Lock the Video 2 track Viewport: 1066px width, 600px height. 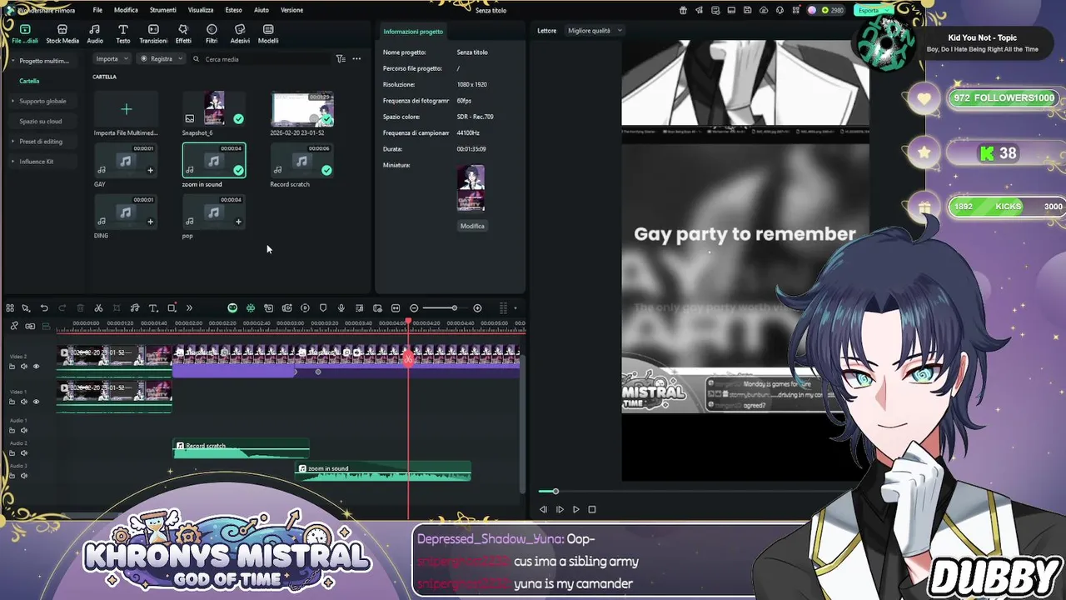(x=12, y=367)
